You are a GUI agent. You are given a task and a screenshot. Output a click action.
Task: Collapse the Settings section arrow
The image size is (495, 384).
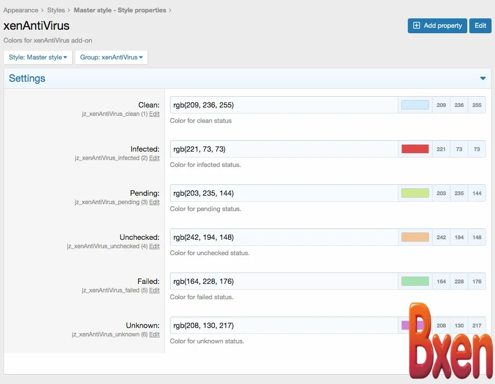[483, 78]
